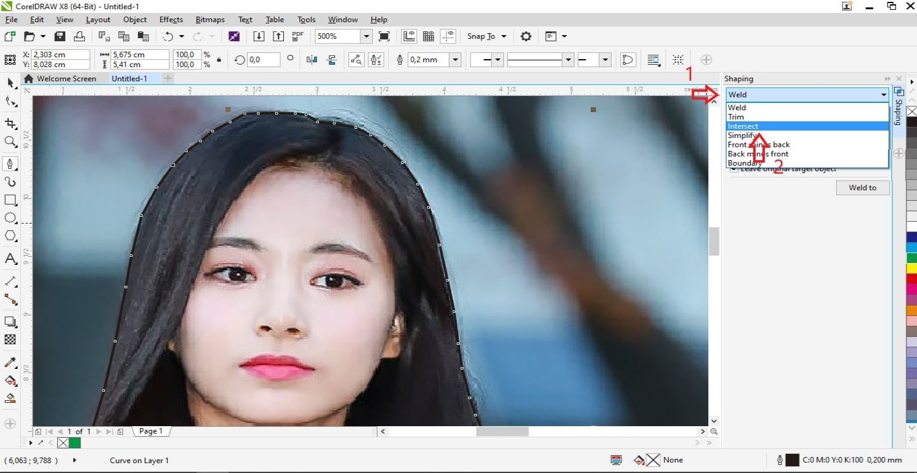Open the 500% zoom level dropdown
Image resolution: width=917 pixels, height=473 pixels.
point(366,36)
